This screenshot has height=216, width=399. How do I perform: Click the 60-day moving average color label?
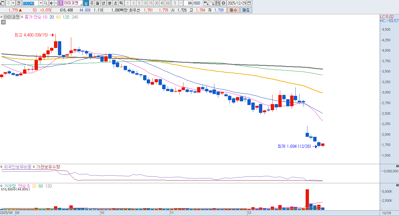pyautogui.click(x=58, y=17)
